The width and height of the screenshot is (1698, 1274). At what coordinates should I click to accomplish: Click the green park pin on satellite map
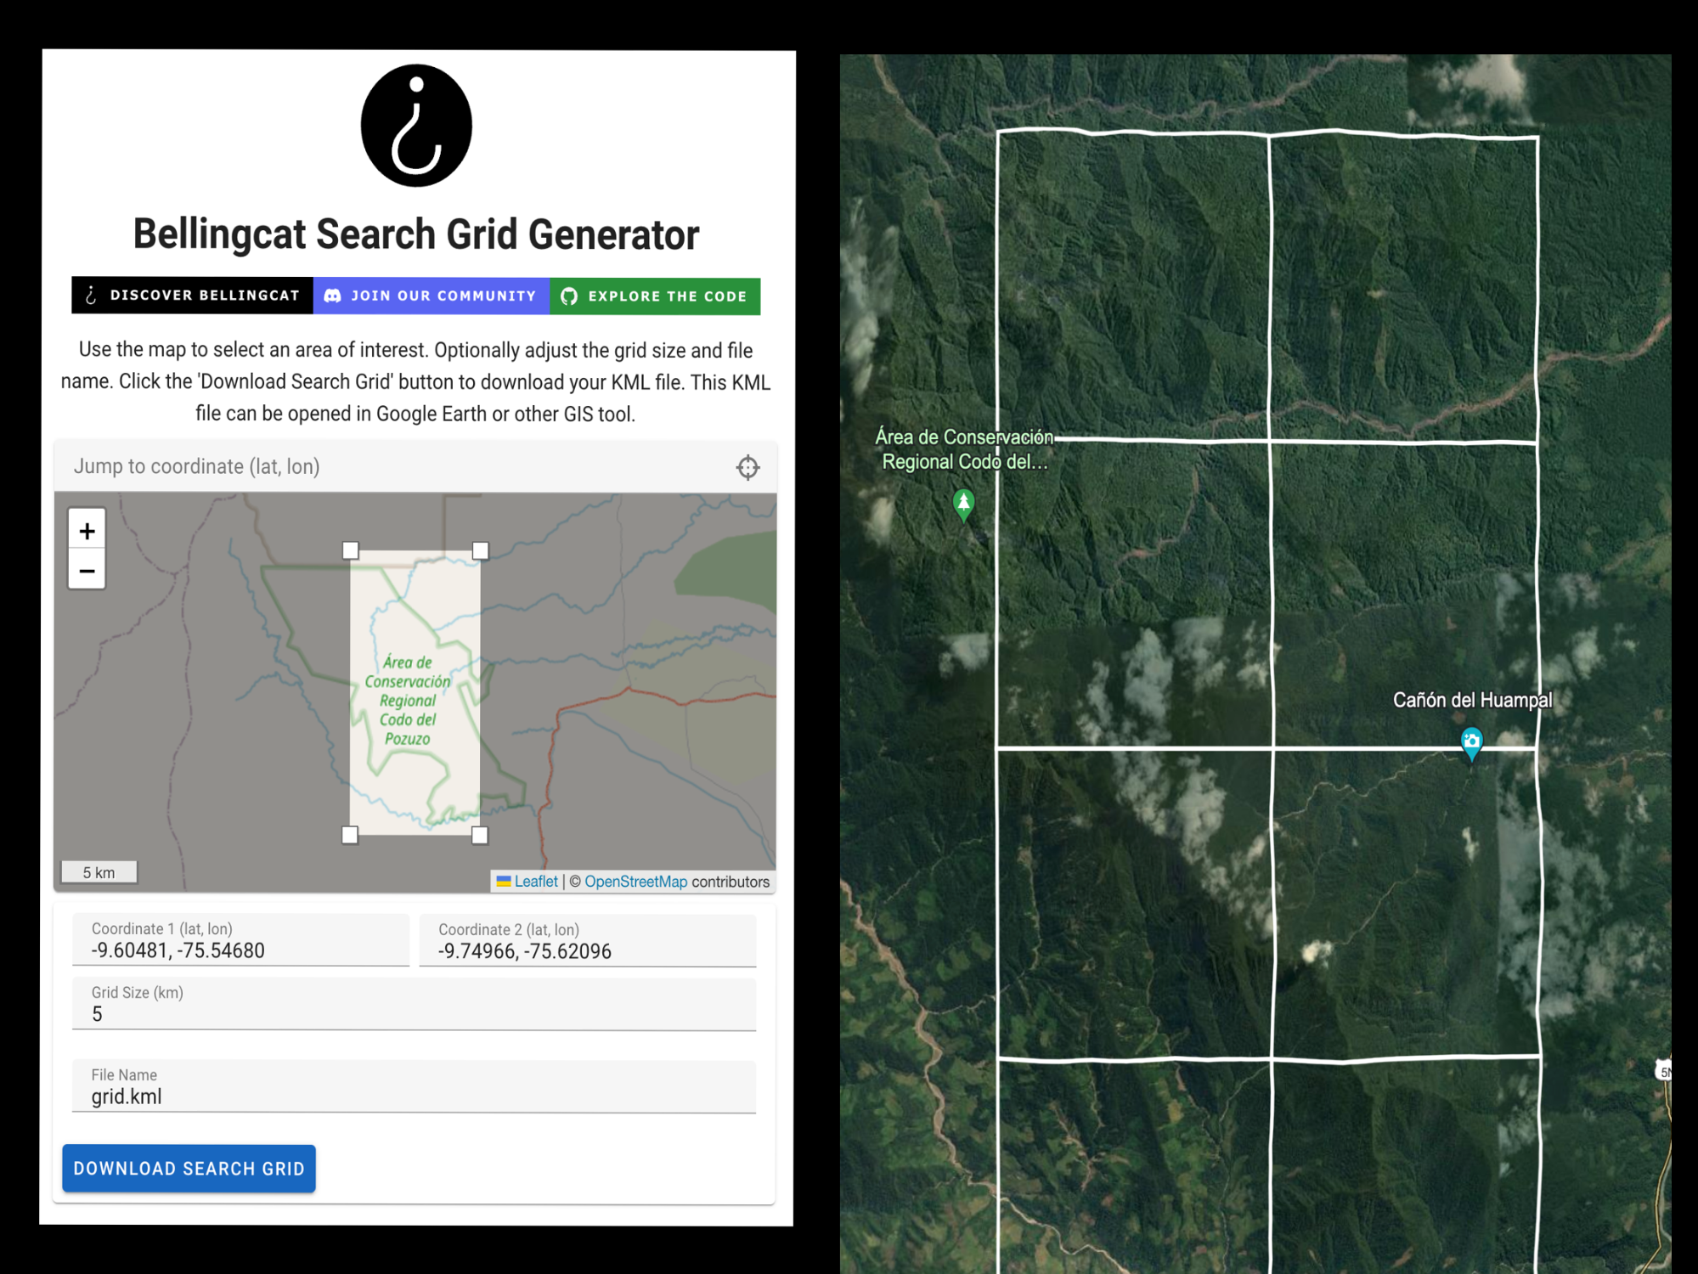[963, 505]
